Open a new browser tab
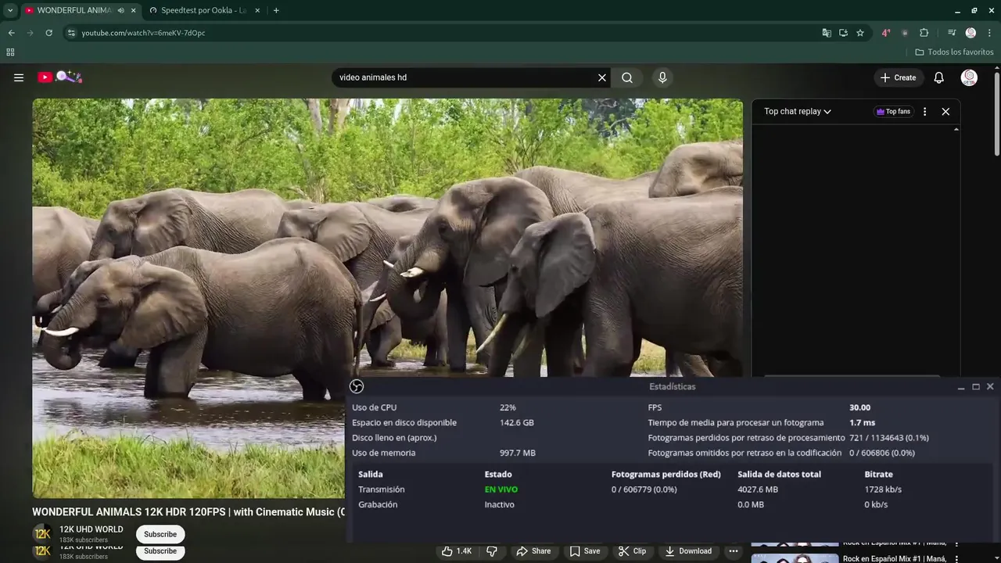The image size is (1001, 563). point(276,10)
